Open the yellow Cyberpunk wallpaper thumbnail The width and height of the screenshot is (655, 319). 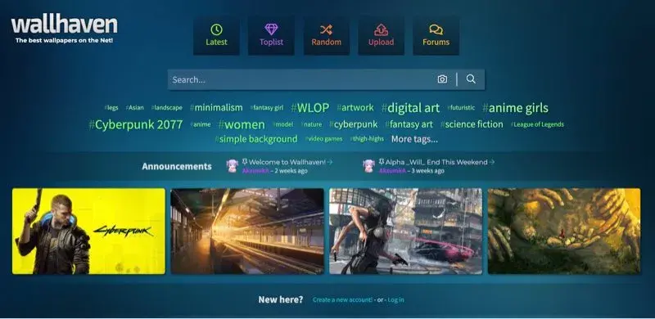(88, 231)
